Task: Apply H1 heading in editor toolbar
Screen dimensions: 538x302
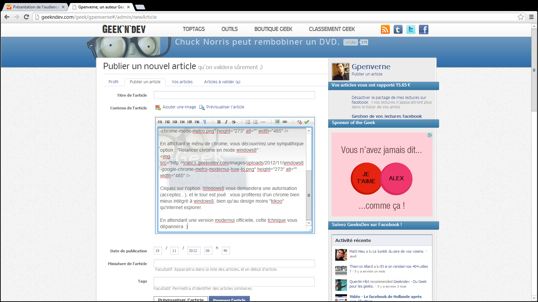Action: pyautogui.click(x=160, y=122)
